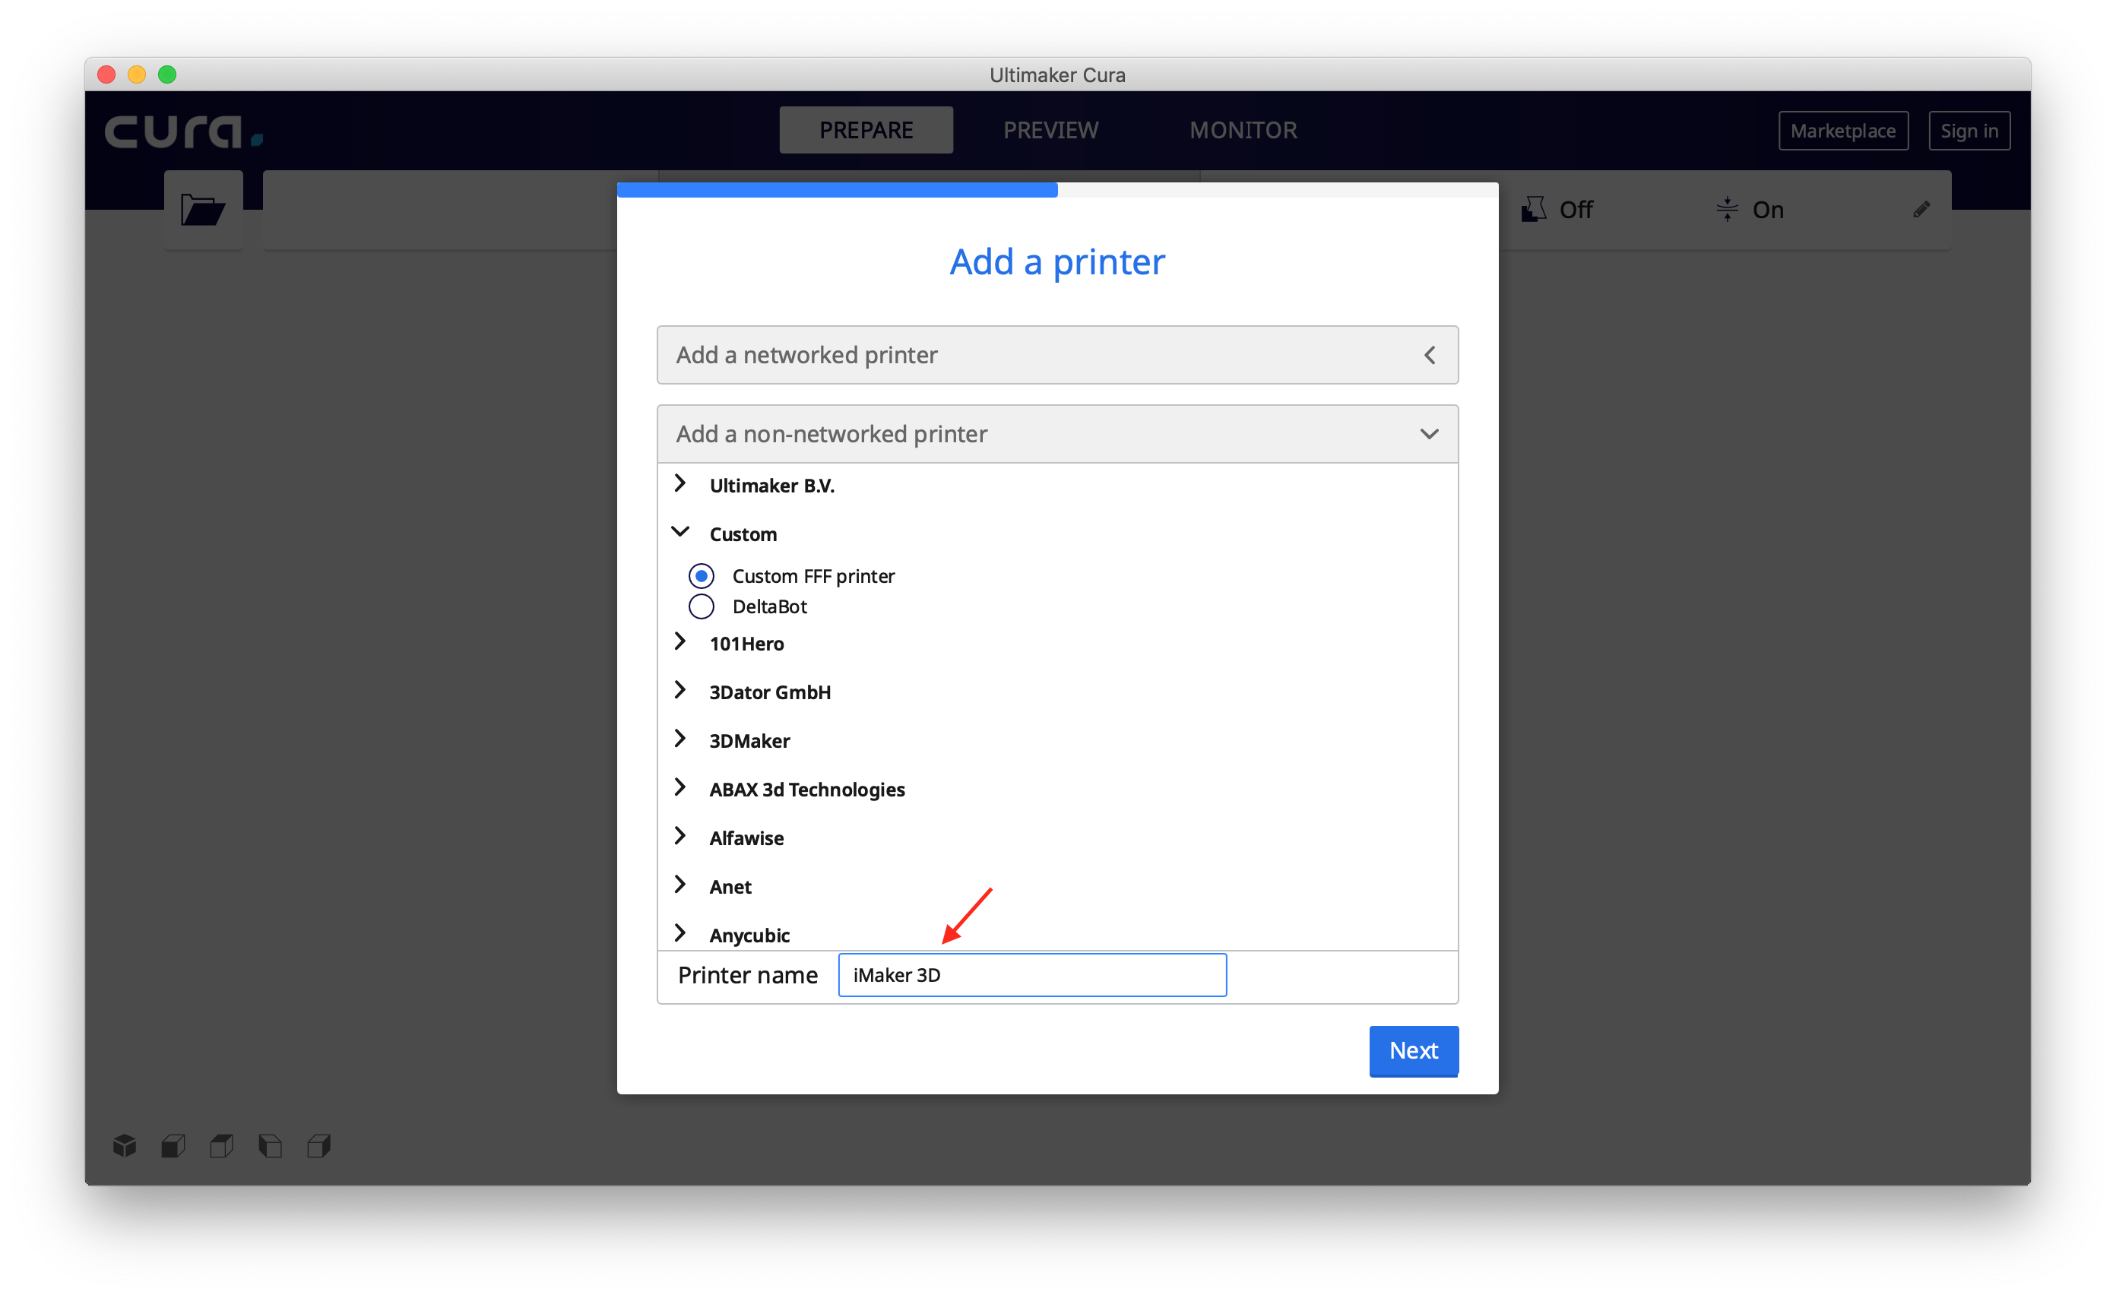Image resolution: width=2116 pixels, height=1298 pixels.
Task: Switch to the PREVIEW tab
Action: pyautogui.click(x=1050, y=131)
